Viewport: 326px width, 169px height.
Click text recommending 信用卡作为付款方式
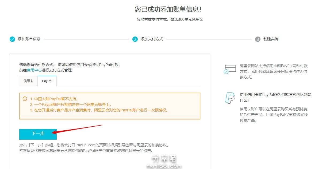274,71
